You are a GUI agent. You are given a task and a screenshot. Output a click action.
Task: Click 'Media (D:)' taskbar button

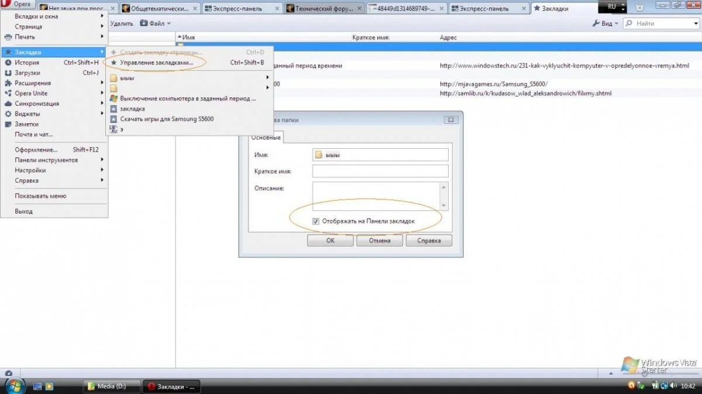click(x=113, y=386)
